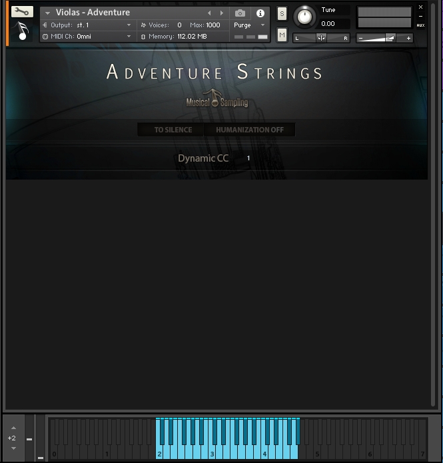Screen dimensions: 443x463
Task: Show instrument info with the i icon
Action: [260, 13]
